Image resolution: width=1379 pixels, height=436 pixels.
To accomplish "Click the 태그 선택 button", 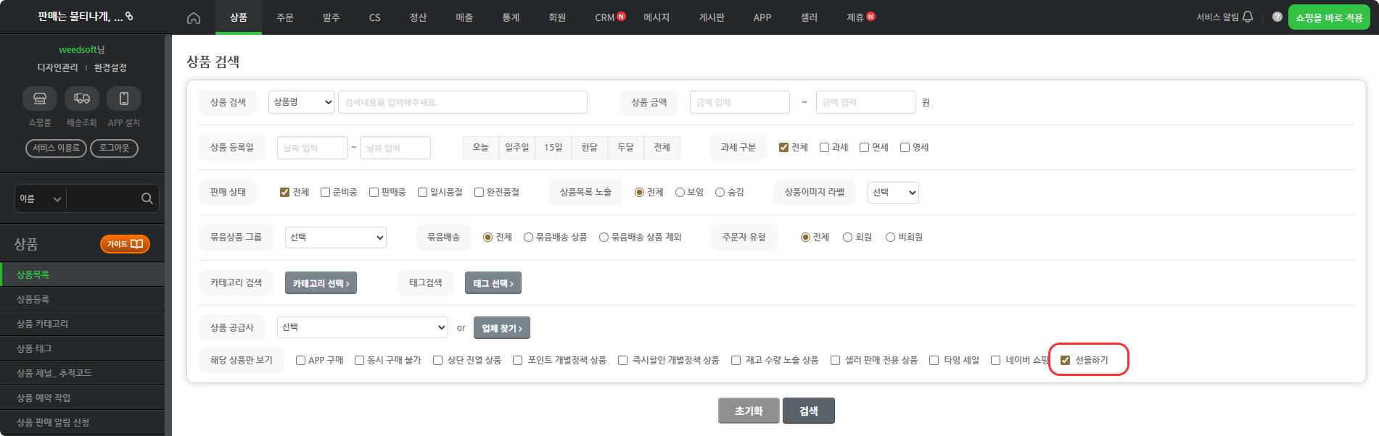I will pyautogui.click(x=493, y=283).
